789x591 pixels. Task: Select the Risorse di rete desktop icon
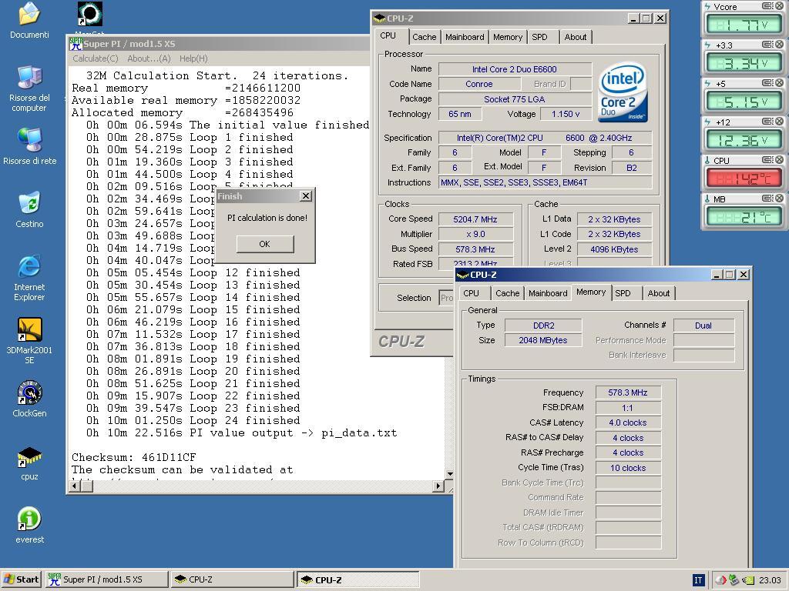coord(29,141)
